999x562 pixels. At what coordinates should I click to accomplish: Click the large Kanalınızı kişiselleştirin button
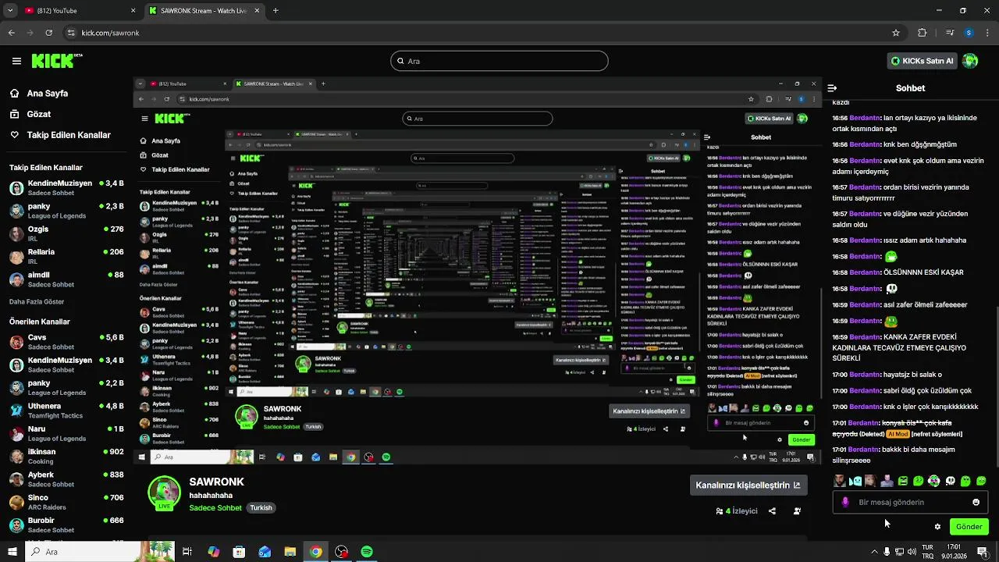coord(748,485)
